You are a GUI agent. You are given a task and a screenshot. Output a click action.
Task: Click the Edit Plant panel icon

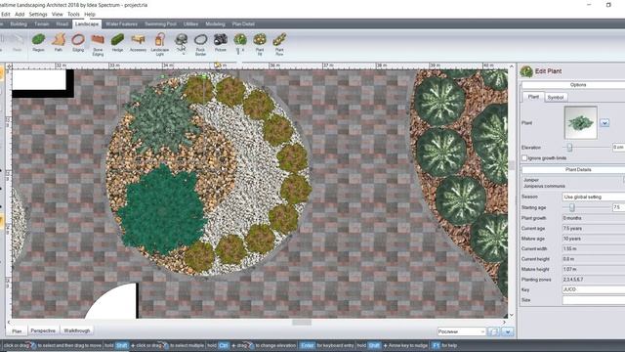click(x=526, y=71)
